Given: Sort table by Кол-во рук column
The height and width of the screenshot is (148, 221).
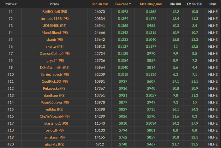Looking at the screenshot, I should (100, 4).
